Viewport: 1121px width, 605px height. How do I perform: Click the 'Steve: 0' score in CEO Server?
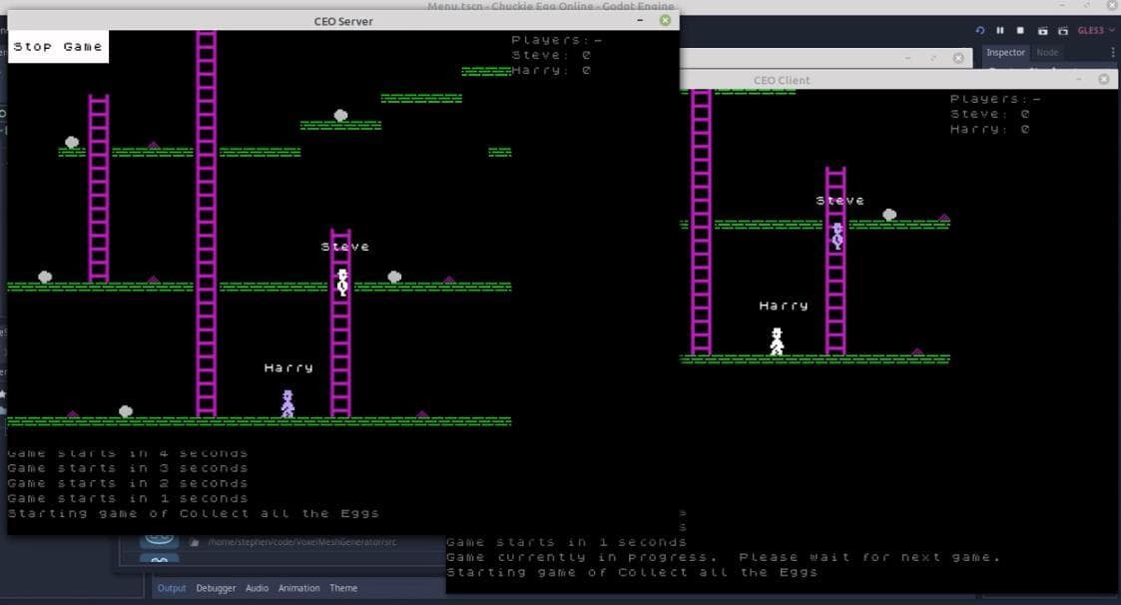551,55
